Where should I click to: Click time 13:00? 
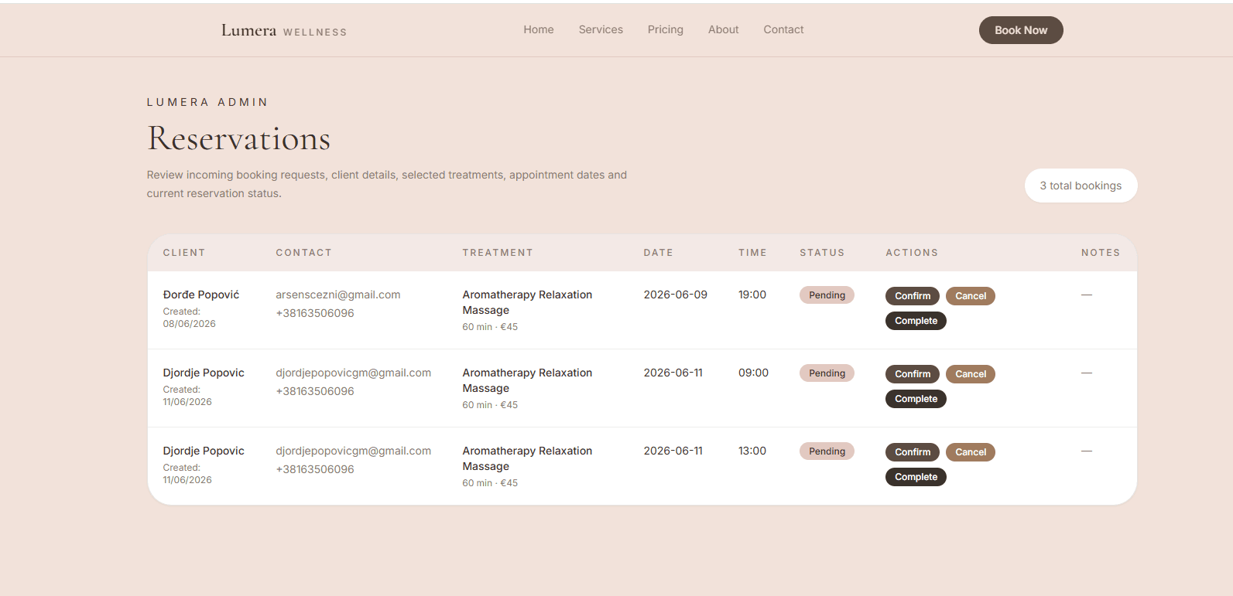click(x=752, y=451)
